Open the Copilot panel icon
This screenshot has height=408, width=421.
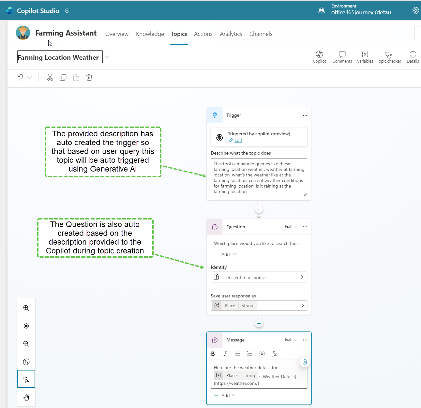pyautogui.click(x=319, y=56)
